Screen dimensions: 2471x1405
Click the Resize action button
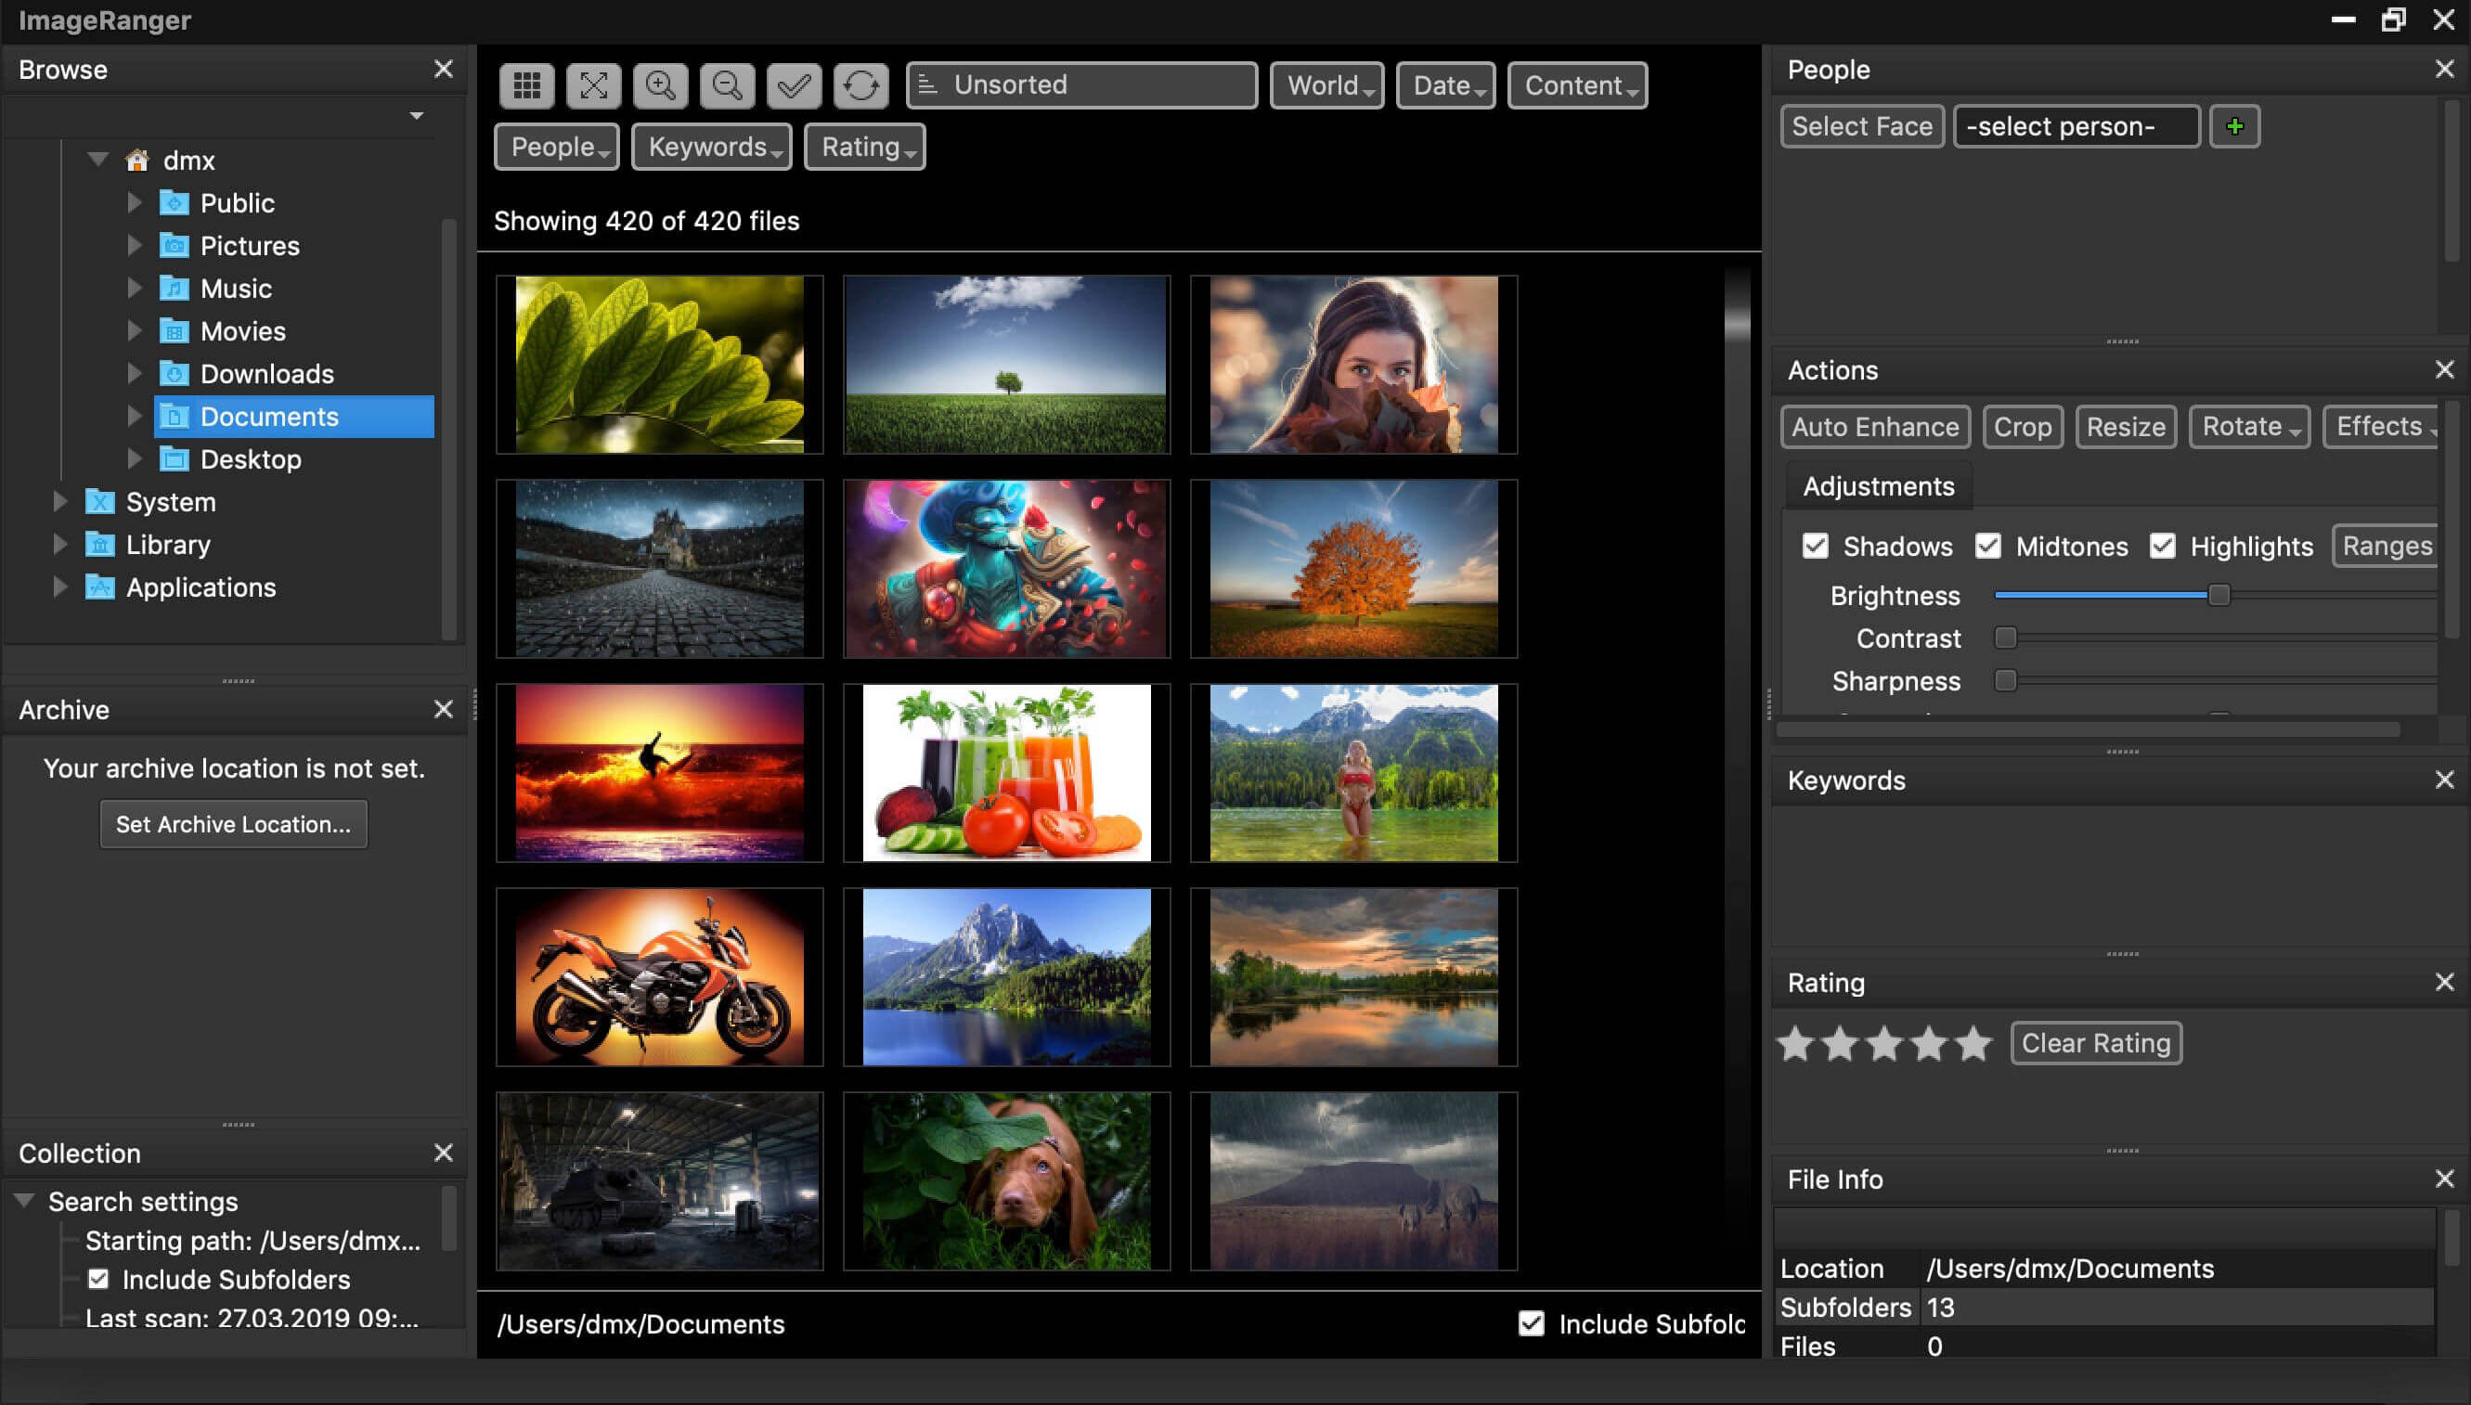2127,426
